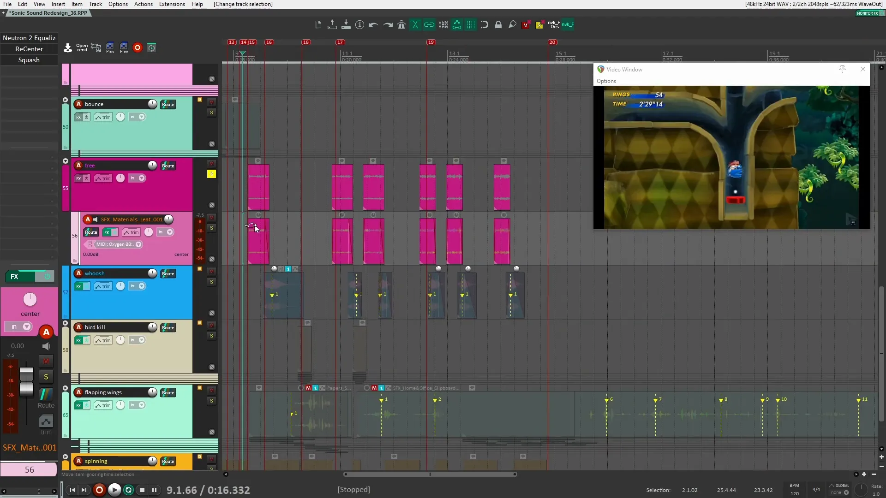The image size is (886, 498).
Task: Expand the bounce folder track
Action: tap(65, 100)
